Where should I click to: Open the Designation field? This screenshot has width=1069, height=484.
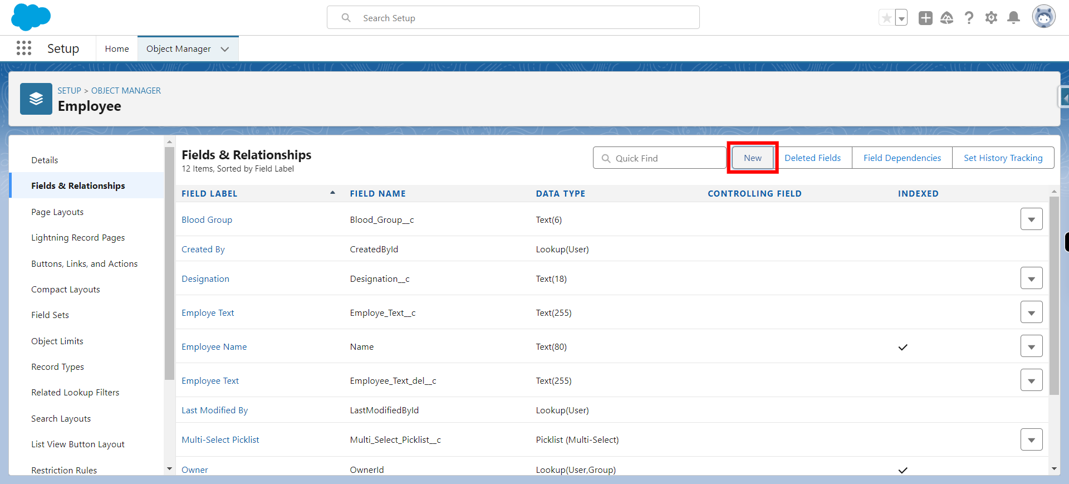tap(205, 279)
